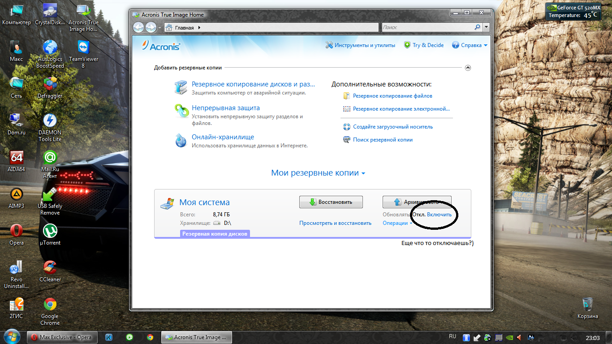Launch µTorrent from the desktop
Screen dimensions: 612x344
(x=50, y=235)
